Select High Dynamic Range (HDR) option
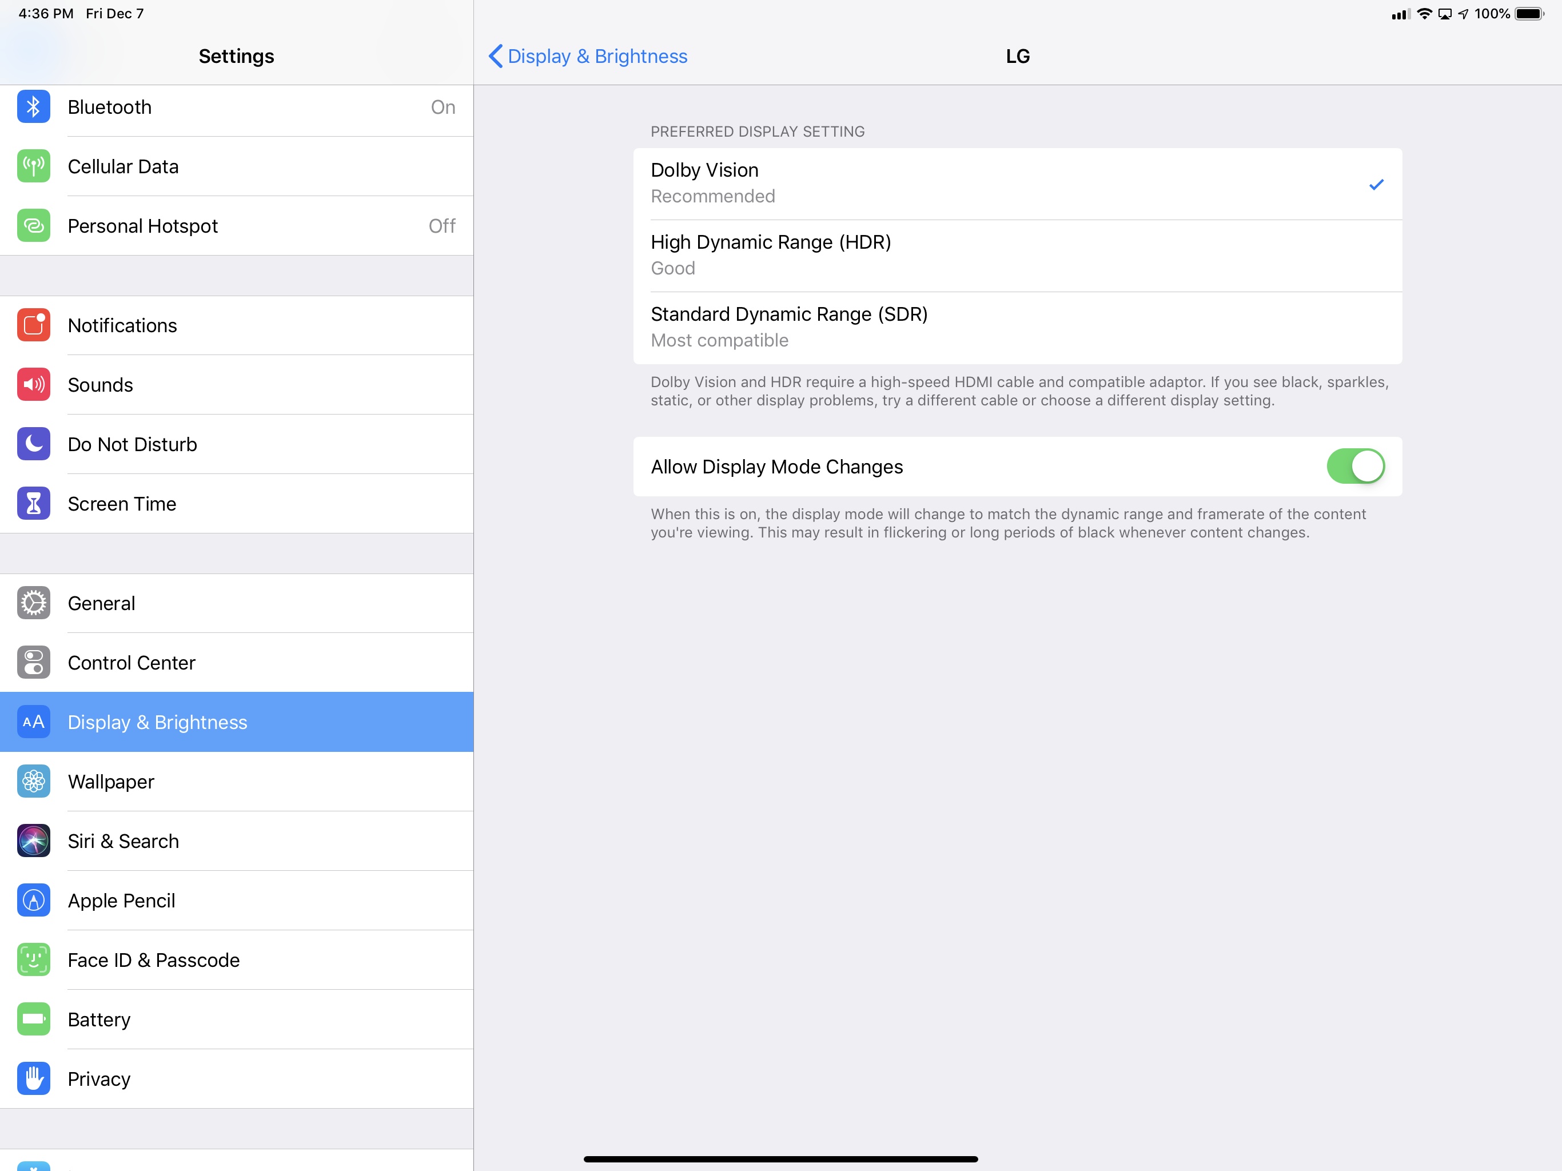This screenshot has width=1562, height=1171. [x=1018, y=256]
